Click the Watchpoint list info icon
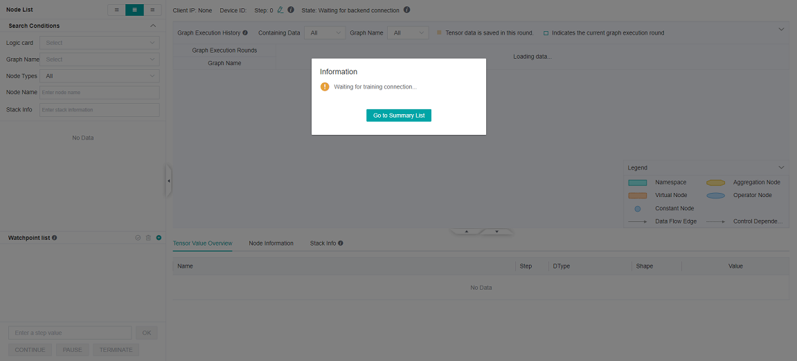797x361 pixels. 55,238
